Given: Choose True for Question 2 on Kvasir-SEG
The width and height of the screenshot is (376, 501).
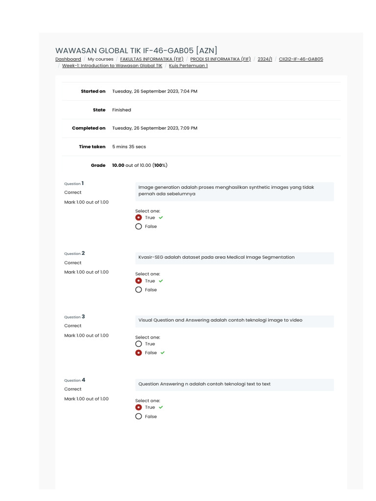Looking at the screenshot, I should pyautogui.click(x=139, y=281).
